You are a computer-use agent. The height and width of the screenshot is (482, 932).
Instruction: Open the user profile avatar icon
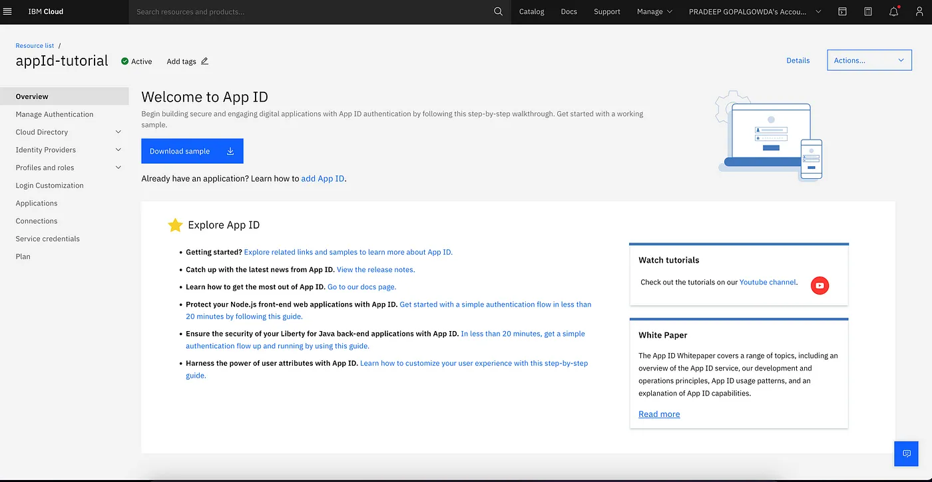tap(919, 11)
